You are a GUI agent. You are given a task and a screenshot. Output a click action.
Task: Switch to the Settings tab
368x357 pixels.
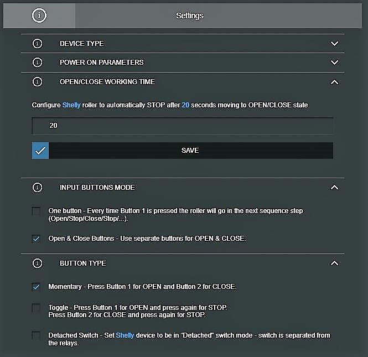pos(190,15)
